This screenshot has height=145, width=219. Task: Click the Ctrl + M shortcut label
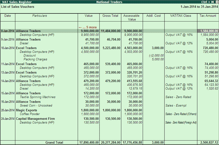tap(207, 2)
